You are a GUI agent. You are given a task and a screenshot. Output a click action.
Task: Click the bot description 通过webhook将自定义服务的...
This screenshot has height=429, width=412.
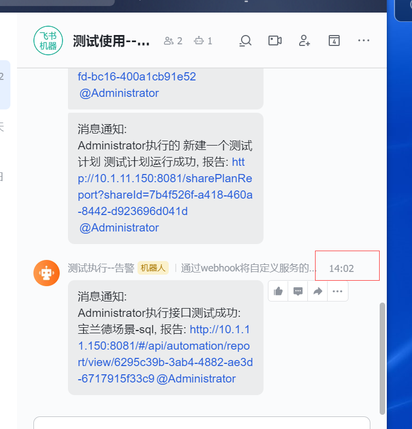pos(249,268)
